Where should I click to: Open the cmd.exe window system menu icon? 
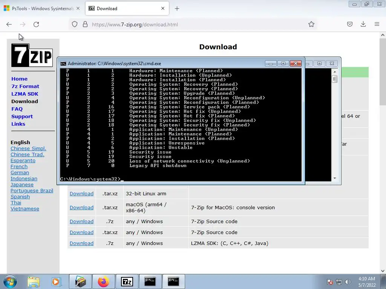tap(63, 63)
